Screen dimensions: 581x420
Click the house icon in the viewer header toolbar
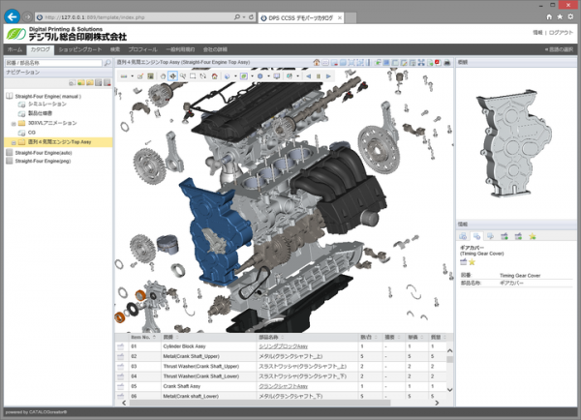point(317,63)
